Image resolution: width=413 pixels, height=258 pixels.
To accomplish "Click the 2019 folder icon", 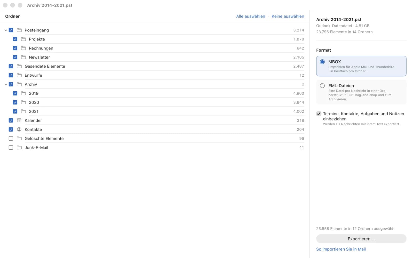I will point(23,93).
